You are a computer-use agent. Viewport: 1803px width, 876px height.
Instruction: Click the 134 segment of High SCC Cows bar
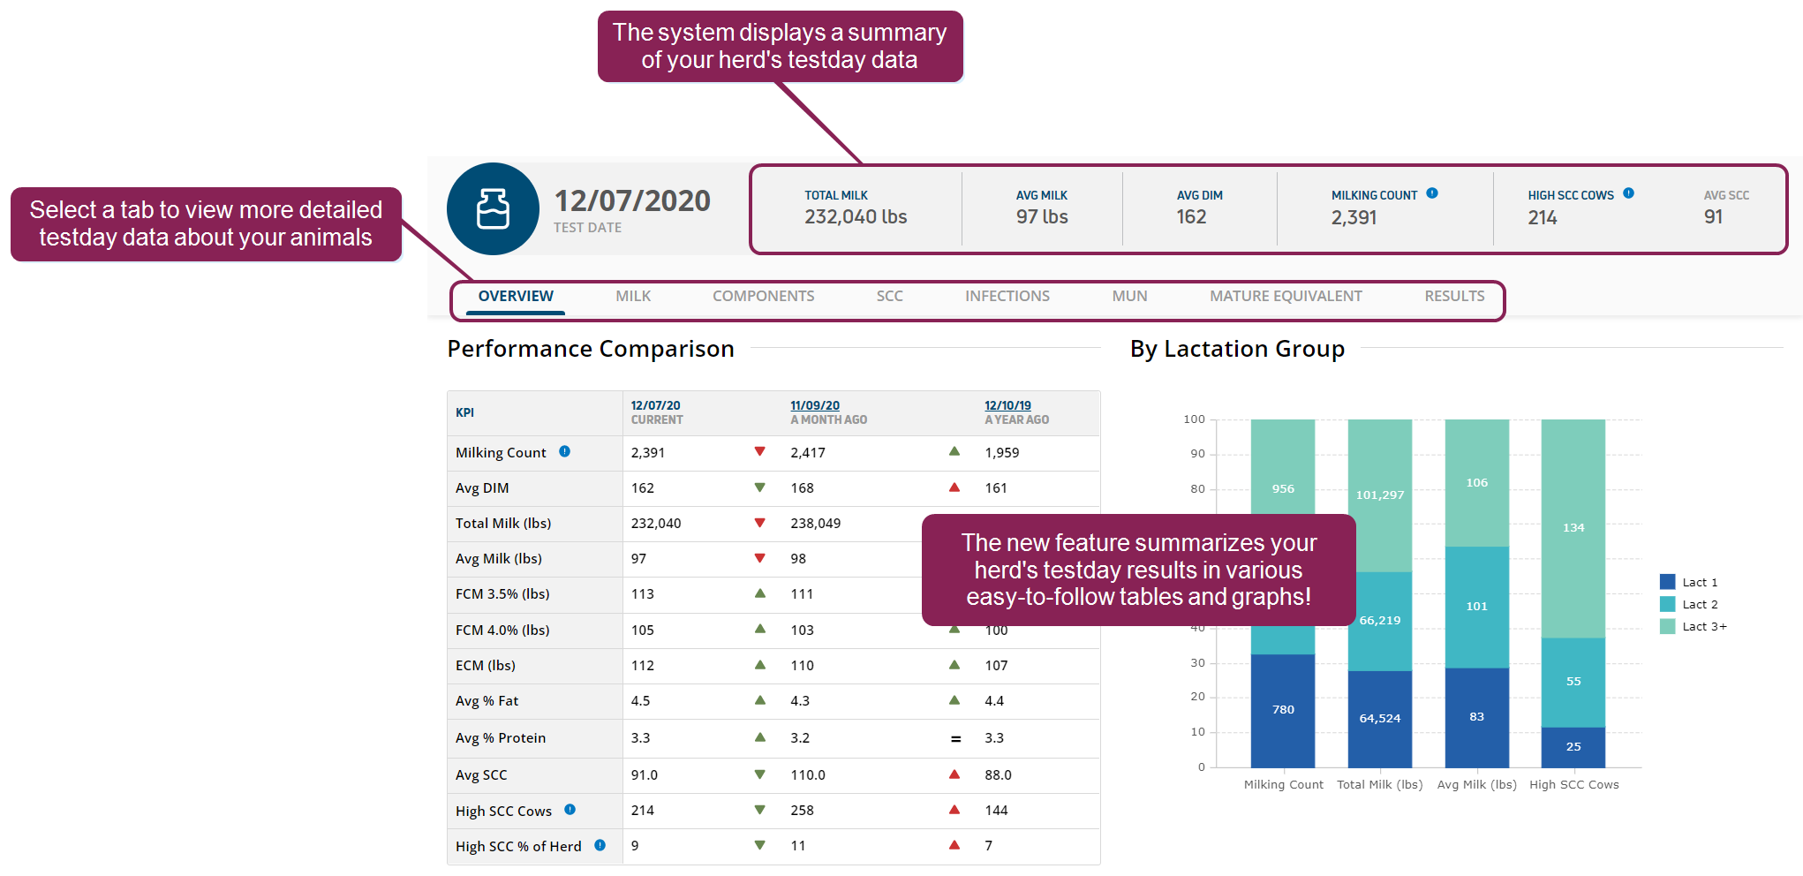click(1573, 528)
